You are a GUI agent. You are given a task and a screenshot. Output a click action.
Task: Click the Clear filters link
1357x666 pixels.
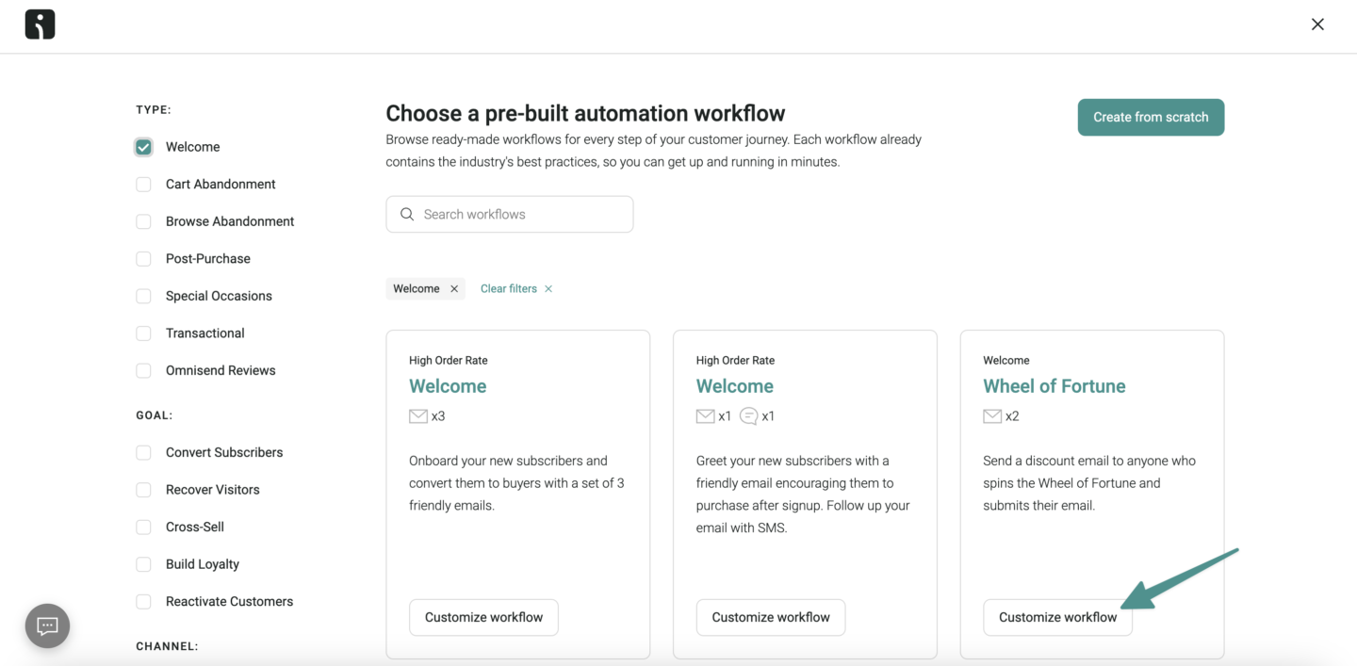click(x=509, y=289)
